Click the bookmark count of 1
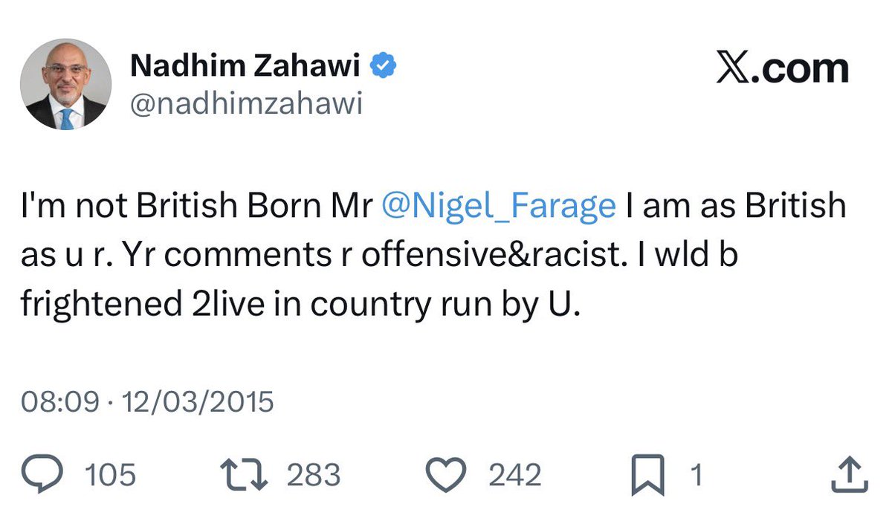Screen dimensions: 892x524 [696, 474]
